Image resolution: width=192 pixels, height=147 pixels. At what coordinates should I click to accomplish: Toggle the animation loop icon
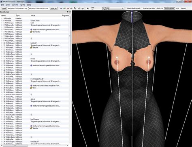[x=104, y=8]
